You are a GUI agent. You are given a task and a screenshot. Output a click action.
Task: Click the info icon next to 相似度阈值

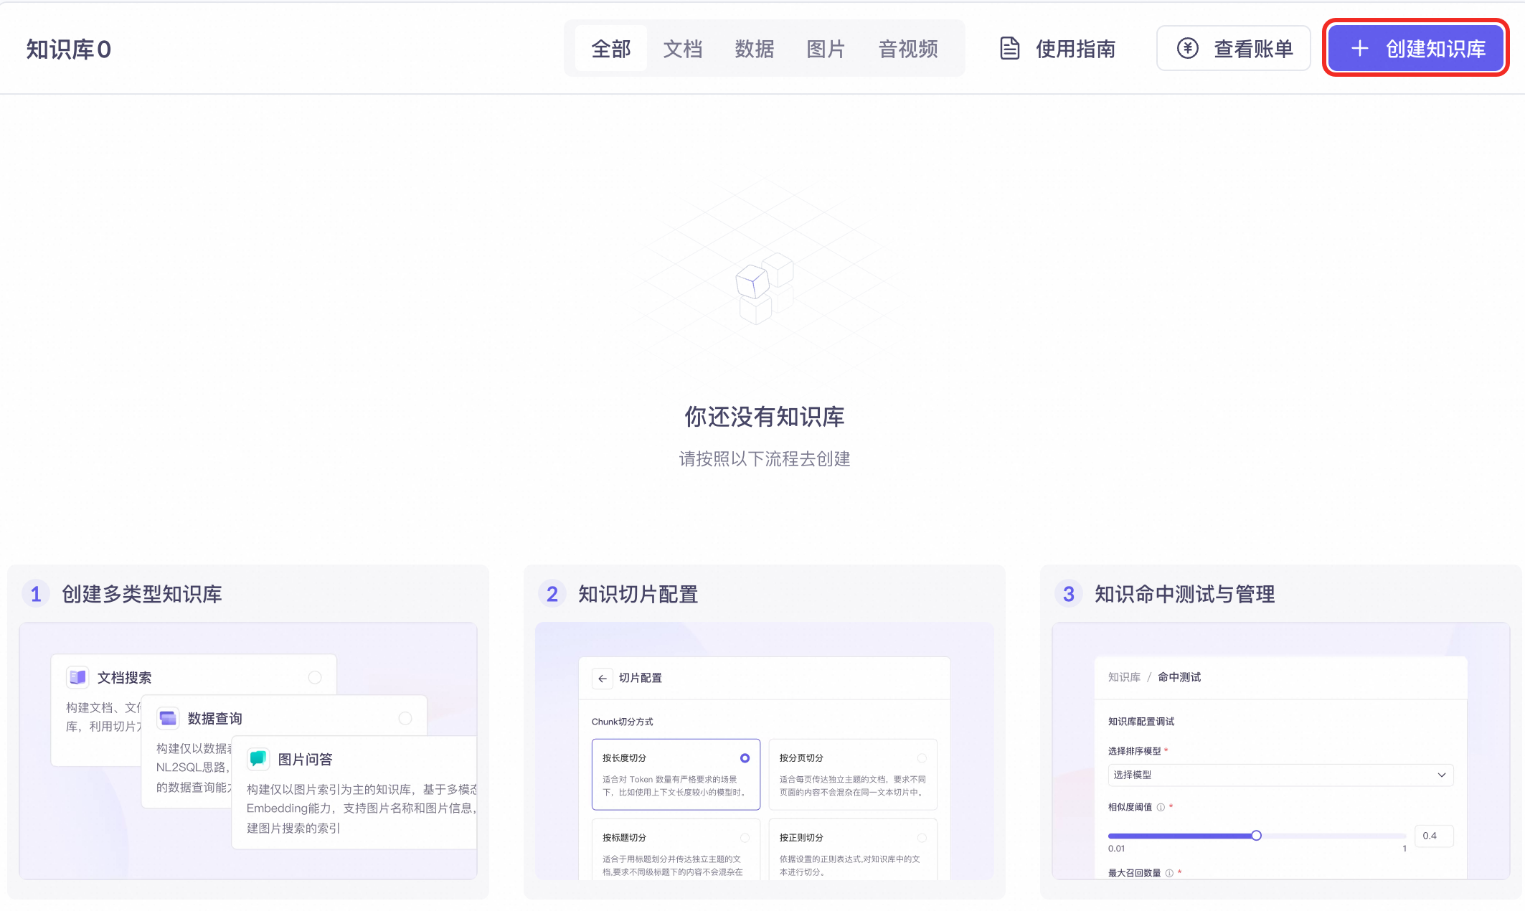click(x=1161, y=807)
